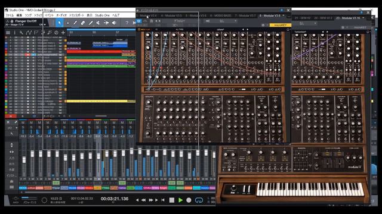Mute mixer channel showing -6.2

tap(89, 123)
